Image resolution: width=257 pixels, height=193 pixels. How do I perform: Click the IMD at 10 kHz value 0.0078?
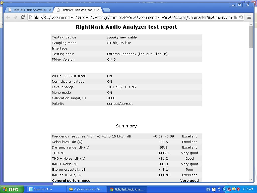pos(163,175)
